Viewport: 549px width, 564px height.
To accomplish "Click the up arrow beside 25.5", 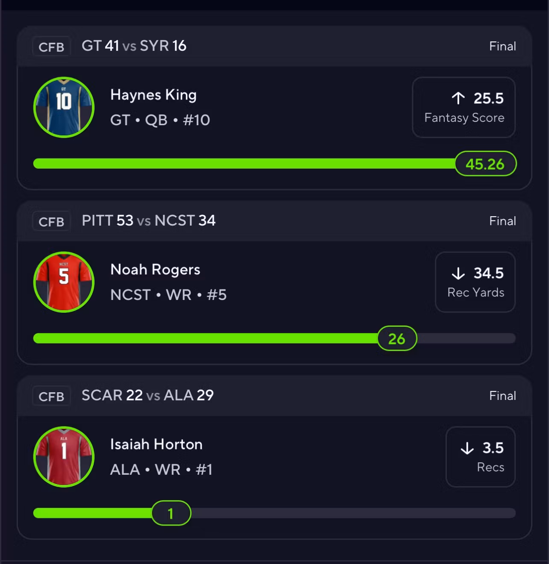I will tap(458, 98).
